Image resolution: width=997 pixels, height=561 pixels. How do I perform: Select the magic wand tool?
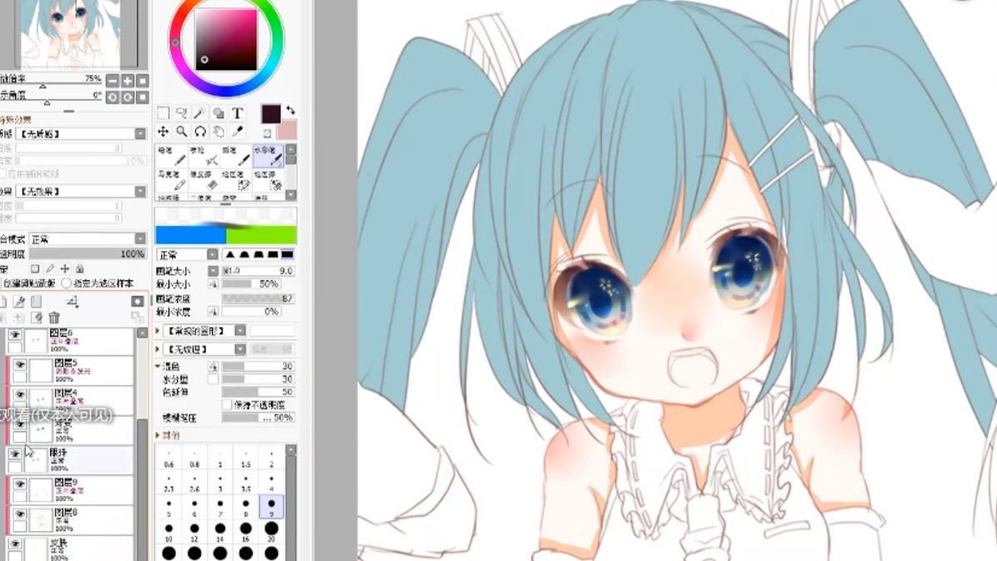click(200, 113)
